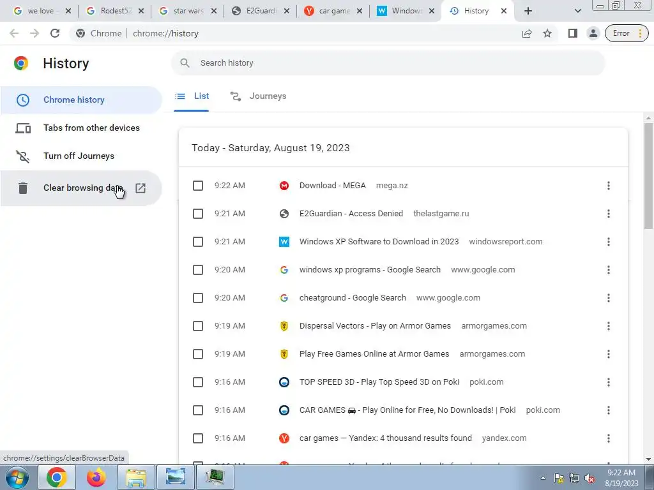The image size is (654, 490).
Task: Switch to the Journeys tab
Action: (259, 96)
